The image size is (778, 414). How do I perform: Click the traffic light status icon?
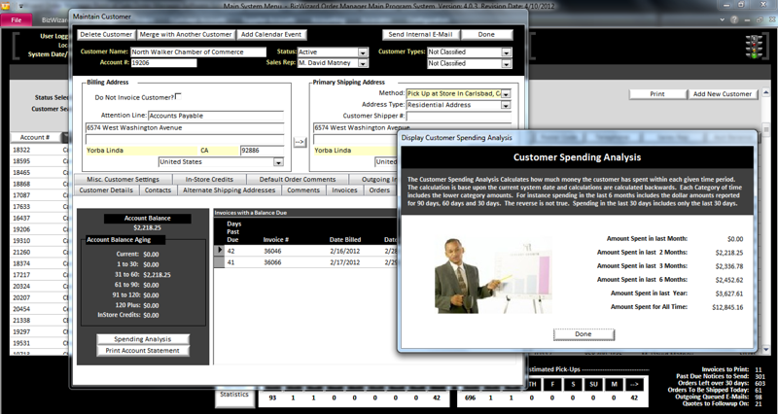[755, 48]
